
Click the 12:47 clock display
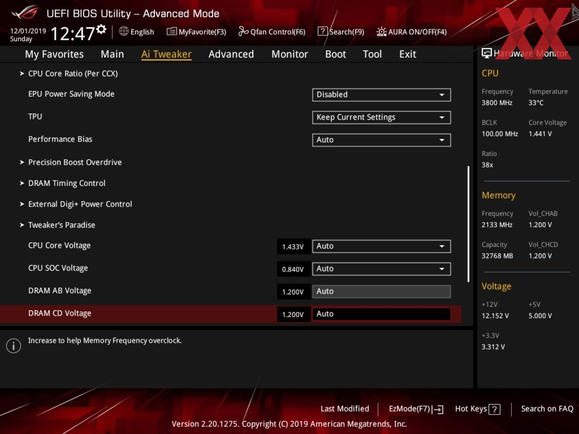72,33
